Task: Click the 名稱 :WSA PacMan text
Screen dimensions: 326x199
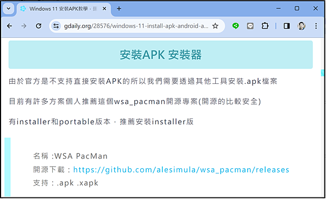Action: point(70,156)
